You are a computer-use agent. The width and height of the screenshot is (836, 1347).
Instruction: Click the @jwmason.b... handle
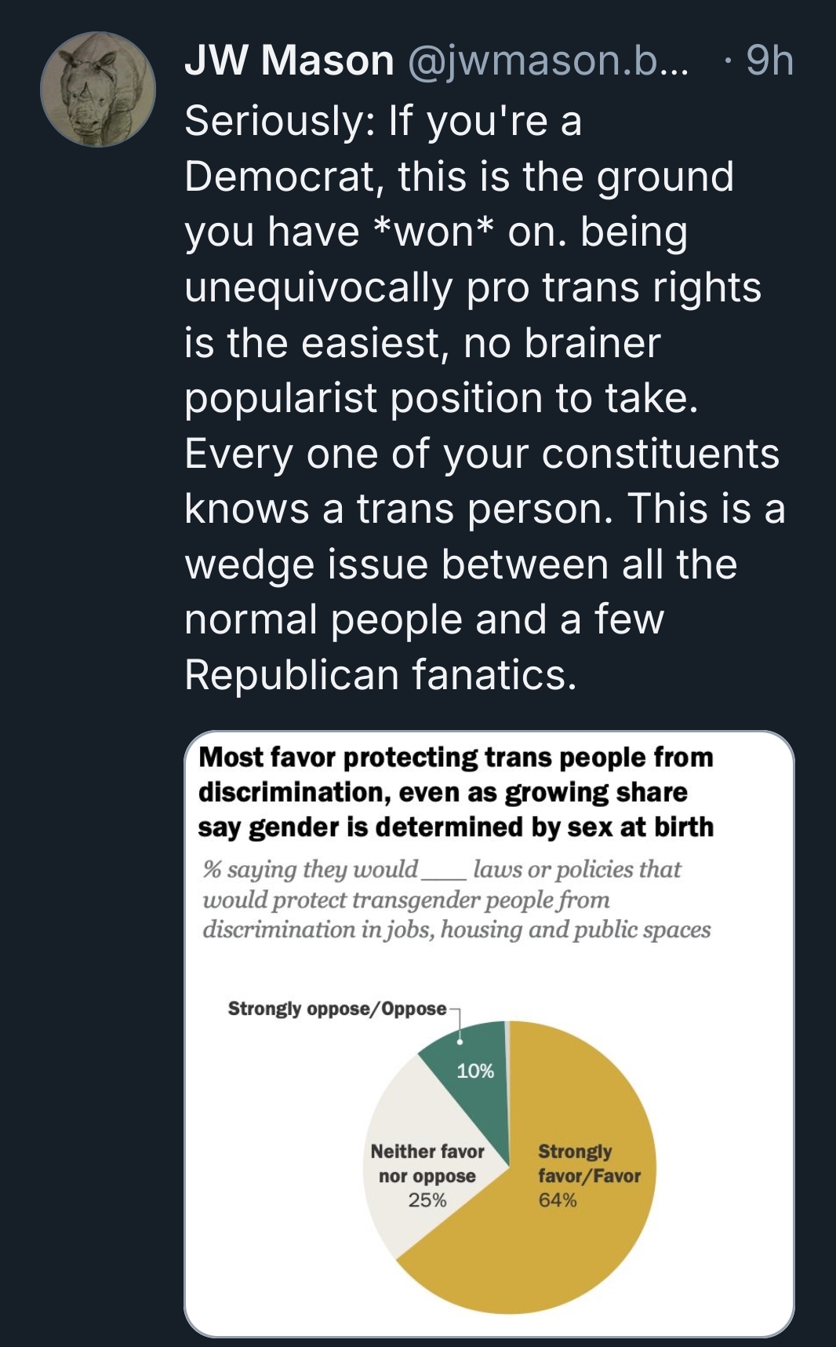(547, 60)
